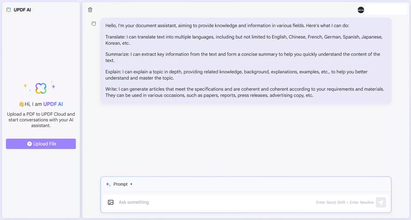Click the assistant clover avatar beside the welcome message
This screenshot has height=220, width=411.
(94, 24)
